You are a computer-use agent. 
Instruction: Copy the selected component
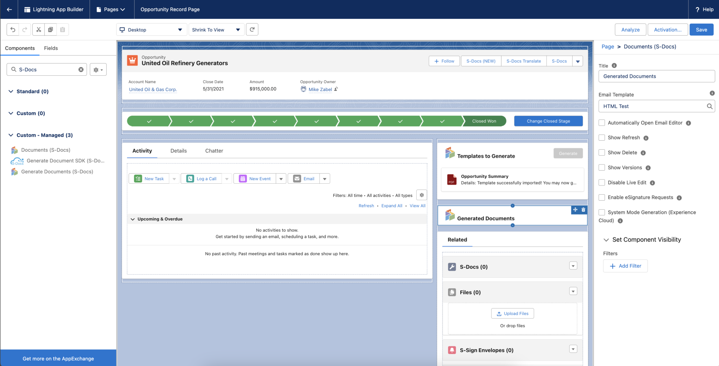[51, 29]
